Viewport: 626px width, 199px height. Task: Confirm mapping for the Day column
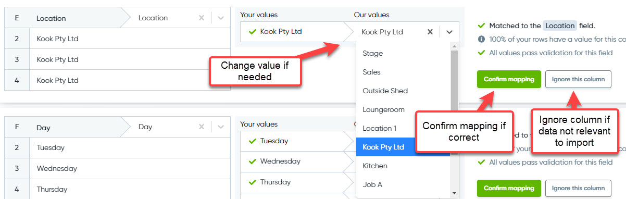tap(509, 188)
